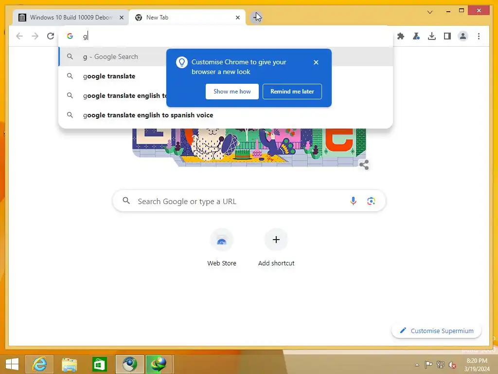Switch to Windows 10 Build 10009 tab
This screenshot has width=498, height=374.
[x=71, y=18]
